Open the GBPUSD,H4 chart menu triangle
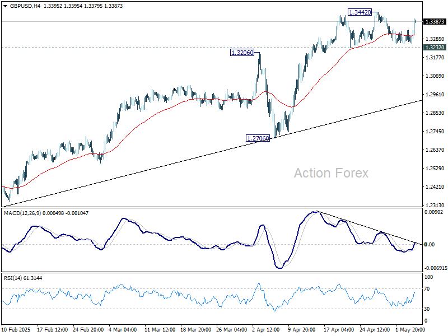448x336 pixels. 5,6
